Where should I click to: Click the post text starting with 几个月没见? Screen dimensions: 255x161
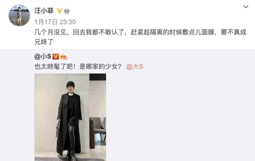(140, 37)
